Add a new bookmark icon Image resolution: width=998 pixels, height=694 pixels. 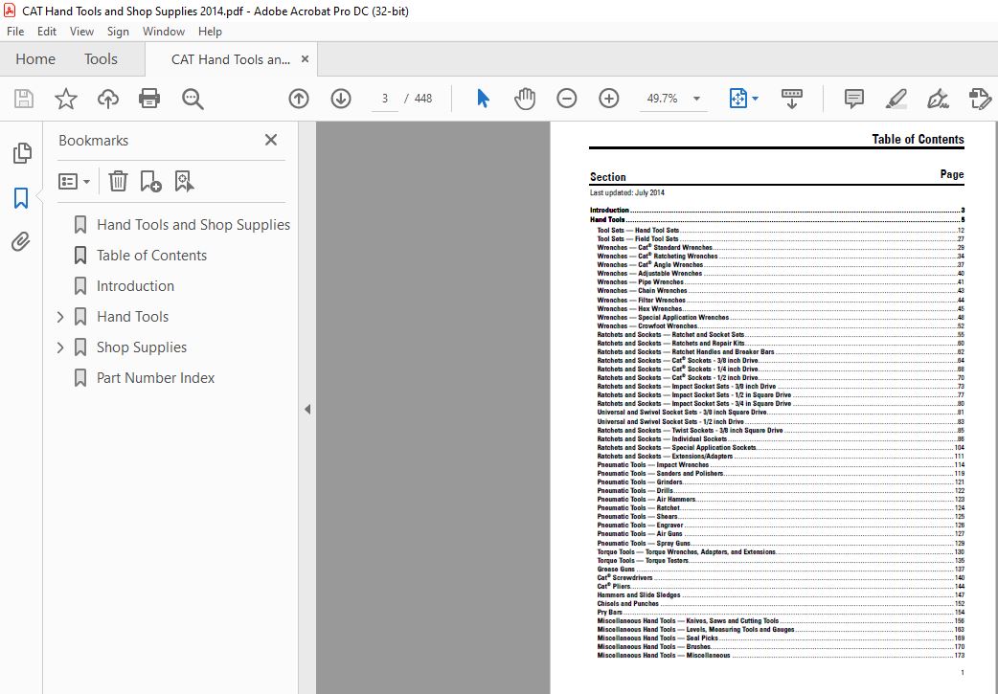point(150,181)
